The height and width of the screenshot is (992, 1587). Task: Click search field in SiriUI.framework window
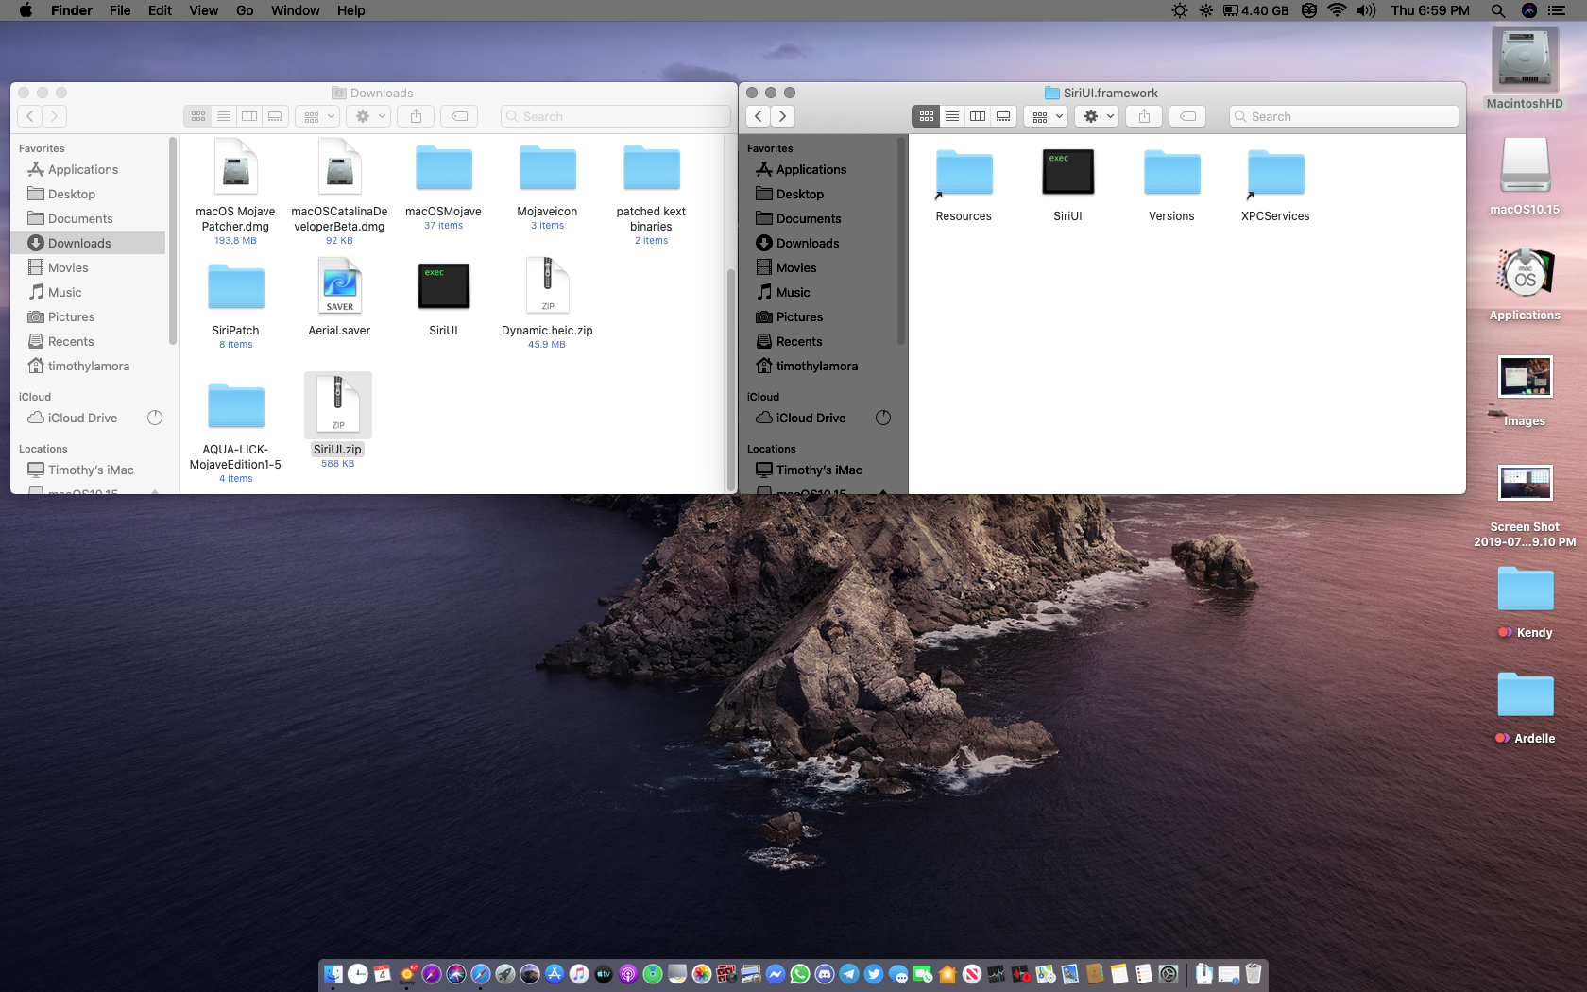(x=1343, y=116)
